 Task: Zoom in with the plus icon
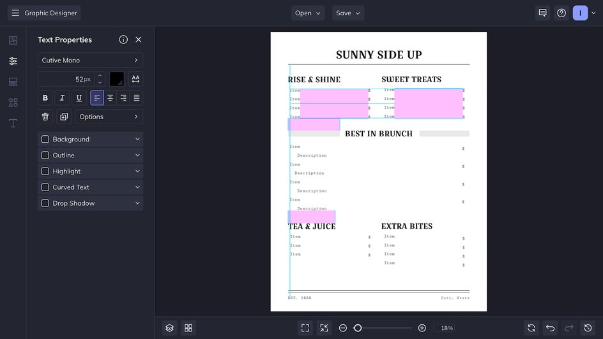coord(422,328)
